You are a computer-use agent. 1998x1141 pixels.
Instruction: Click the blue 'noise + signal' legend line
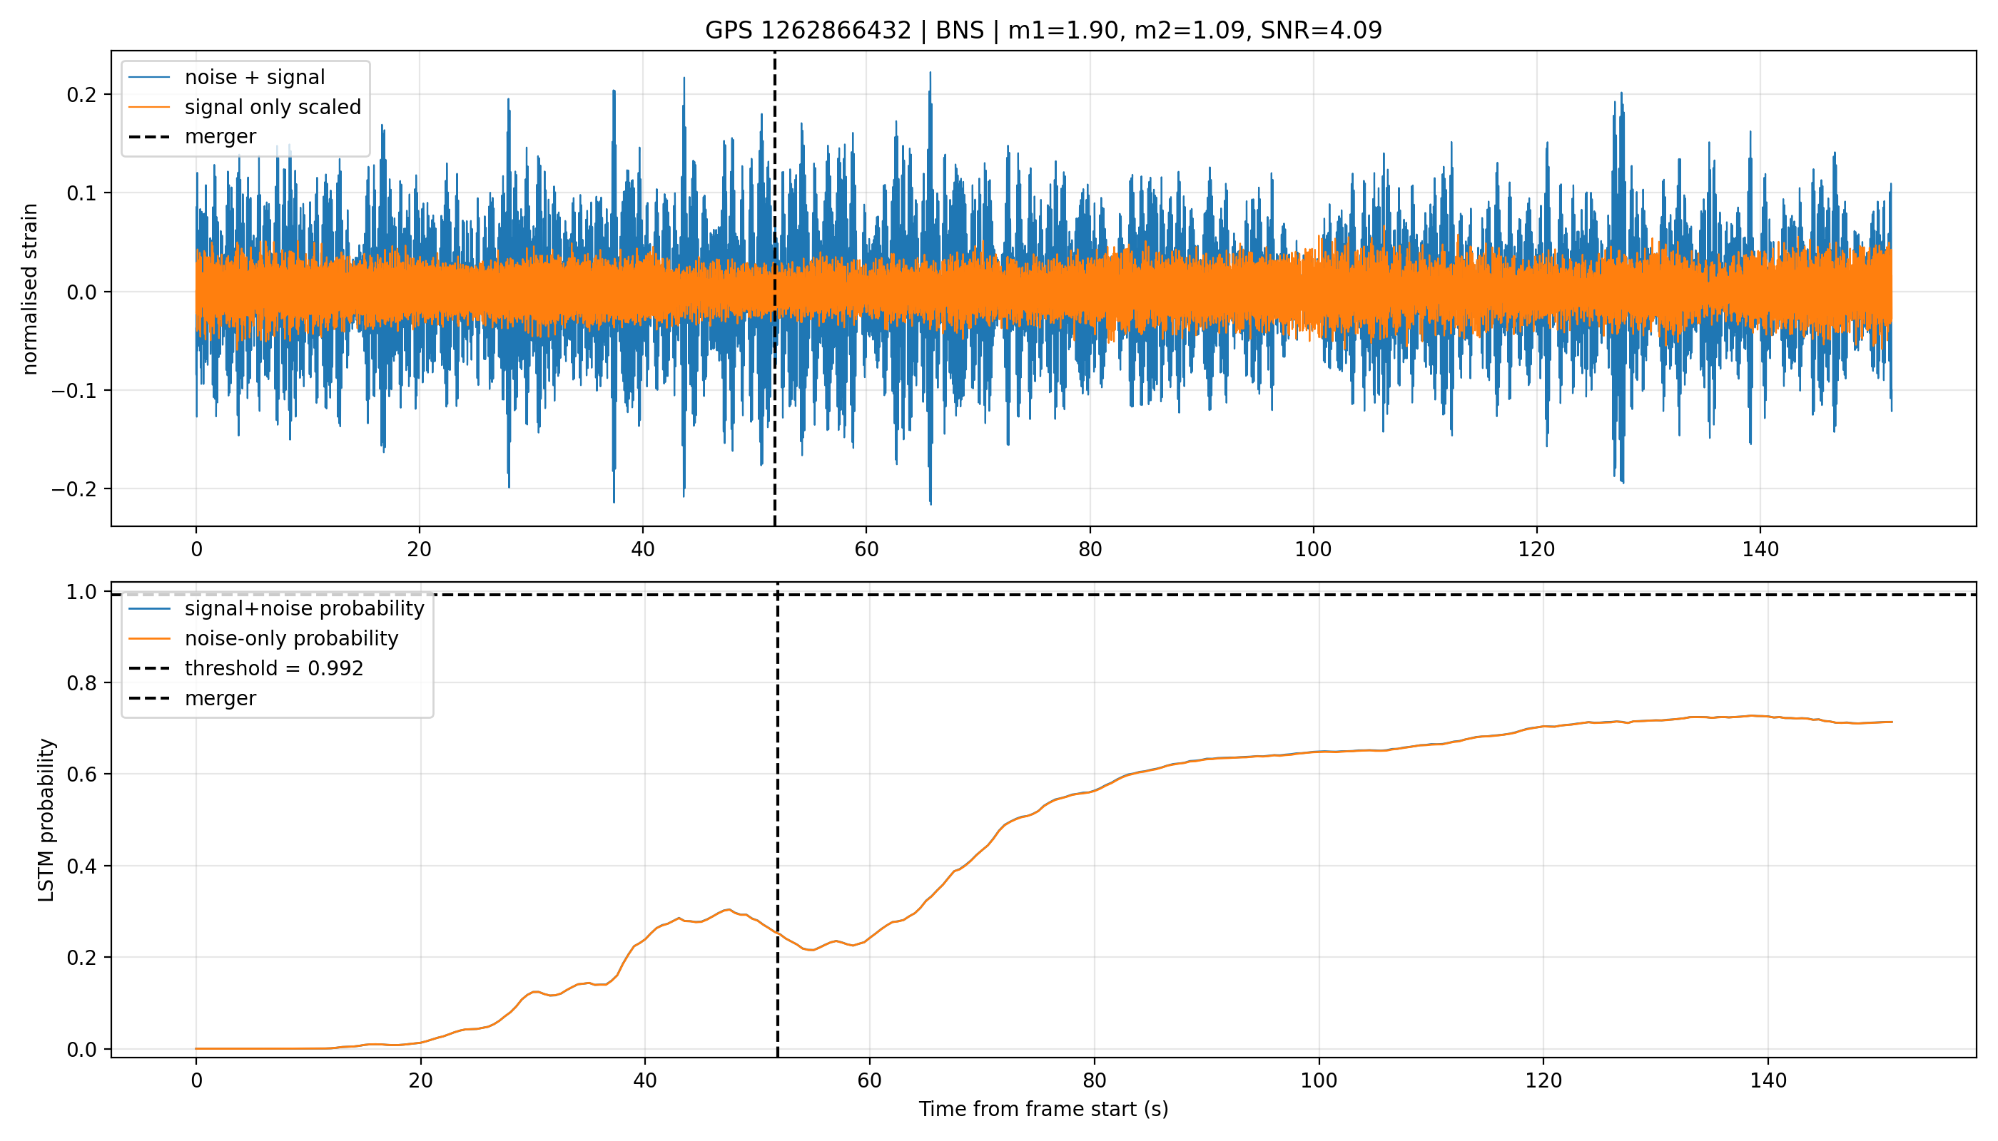click(149, 77)
